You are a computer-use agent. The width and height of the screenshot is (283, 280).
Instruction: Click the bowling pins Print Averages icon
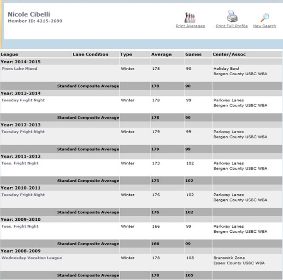[190, 17]
